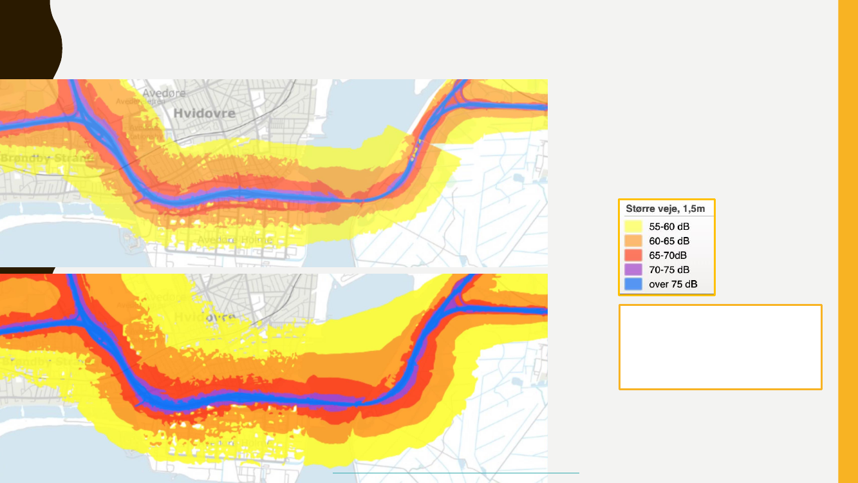858x483 pixels.
Task: Click the purple 70-75 dB legend swatch
Action: coord(633,269)
